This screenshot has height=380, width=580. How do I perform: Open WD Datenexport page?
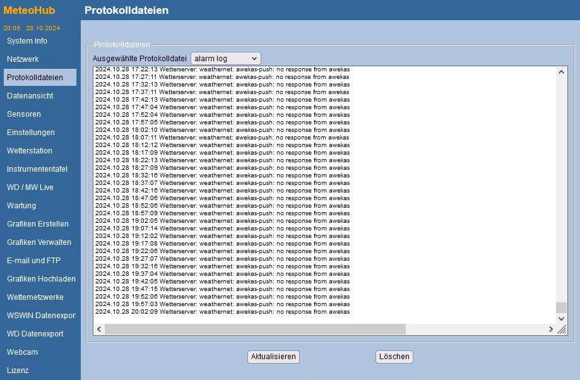tap(35, 334)
